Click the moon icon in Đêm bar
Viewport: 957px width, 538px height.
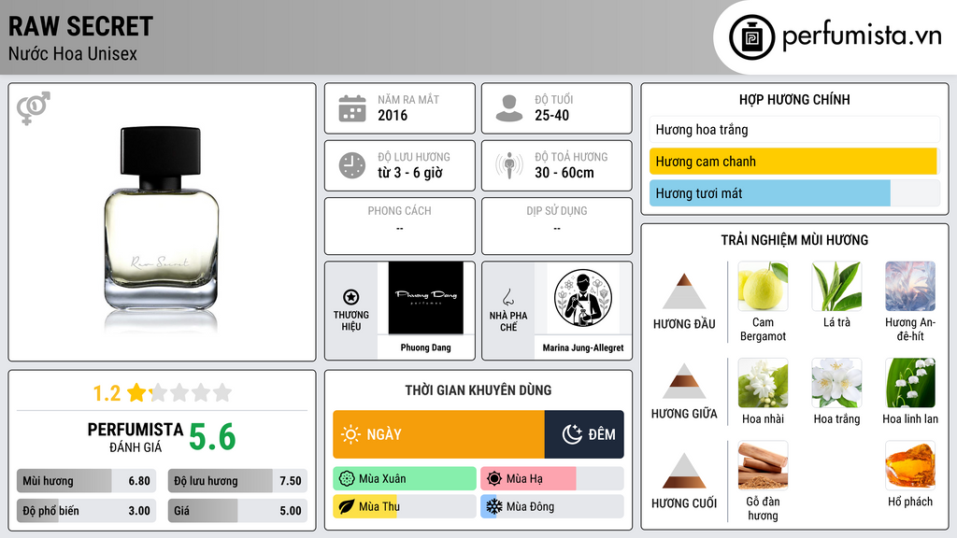(572, 434)
